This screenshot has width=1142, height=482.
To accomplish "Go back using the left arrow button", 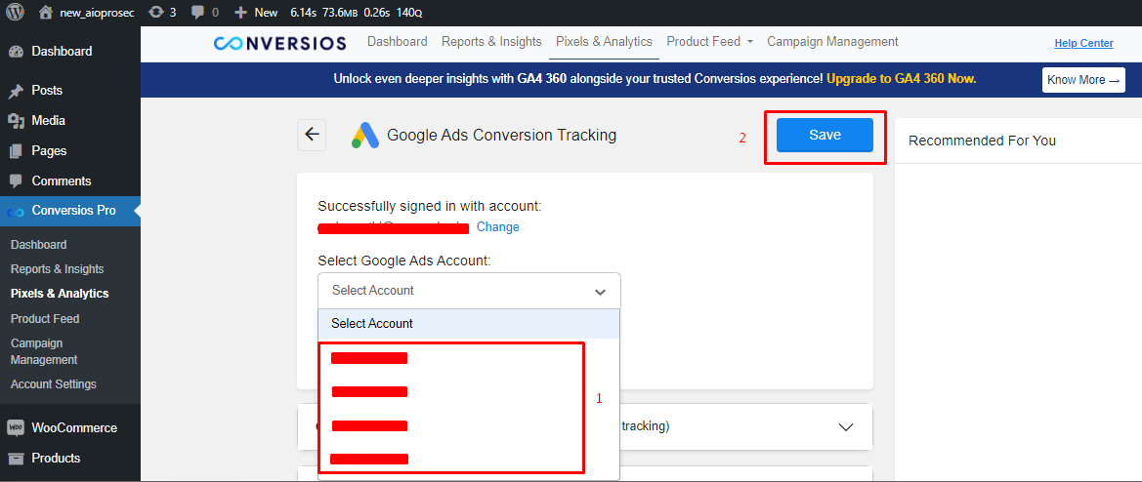I will (312, 135).
